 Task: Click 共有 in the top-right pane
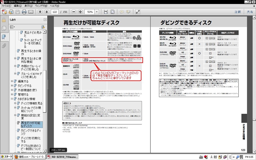[250, 12]
